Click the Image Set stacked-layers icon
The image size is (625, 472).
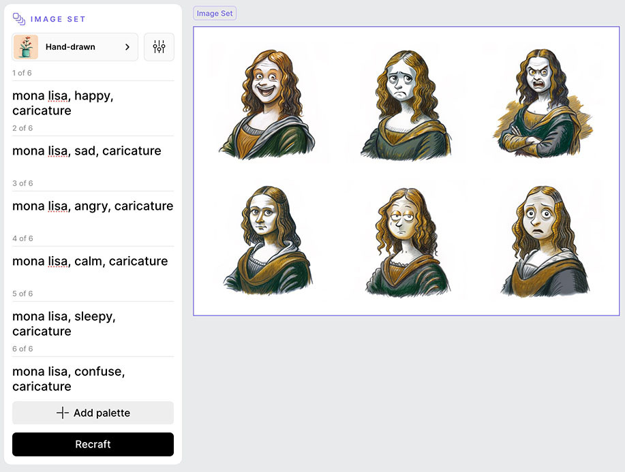coord(18,18)
